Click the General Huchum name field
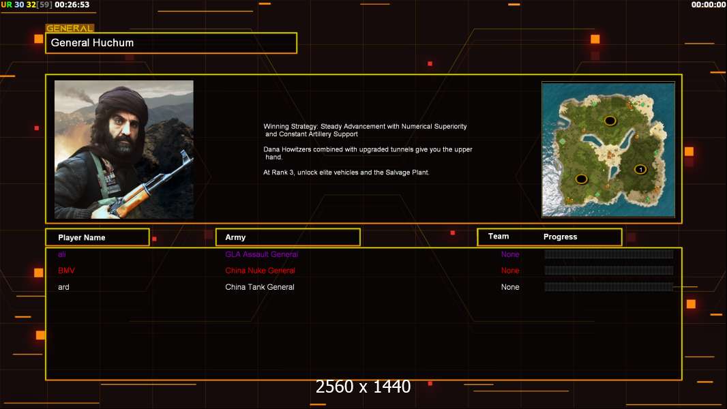Viewport: 727px width, 409px height. [171, 43]
